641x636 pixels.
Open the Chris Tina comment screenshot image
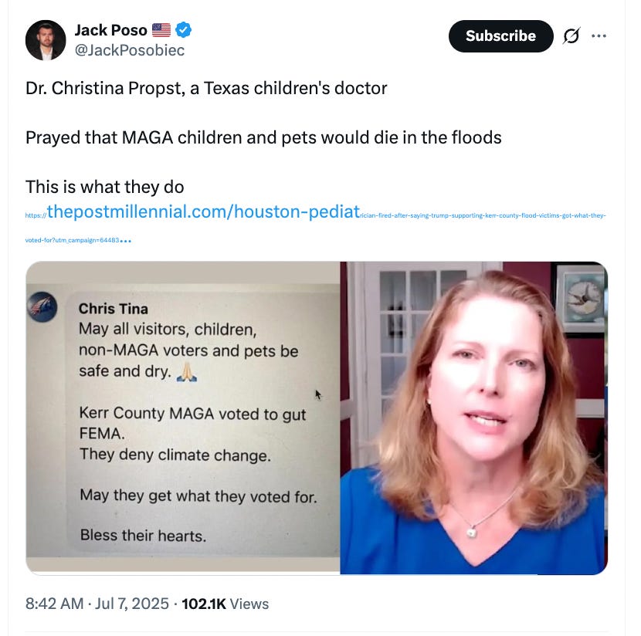click(183, 418)
